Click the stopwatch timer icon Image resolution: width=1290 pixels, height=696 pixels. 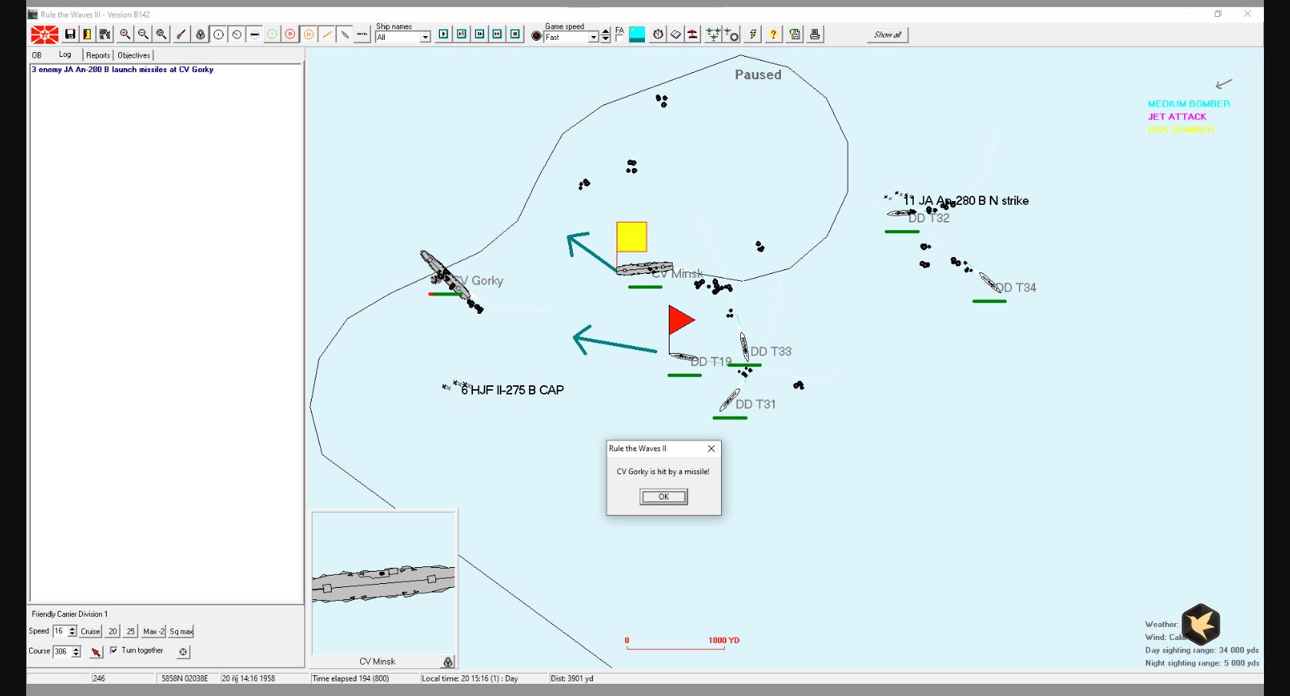click(658, 35)
